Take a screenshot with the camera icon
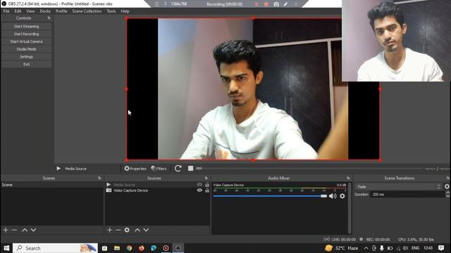This screenshot has height=253, width=451. (276, 4)
